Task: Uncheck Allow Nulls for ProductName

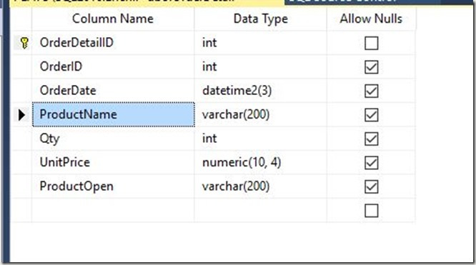Action: pyautogui.click(x=371, y=115)
